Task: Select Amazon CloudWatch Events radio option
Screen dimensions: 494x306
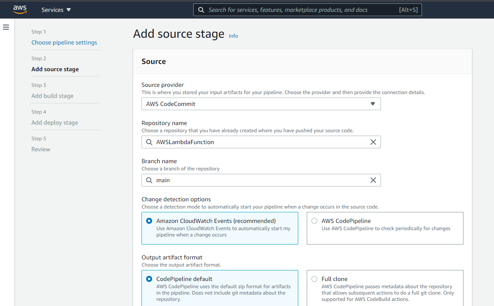Action: [149, 221]
